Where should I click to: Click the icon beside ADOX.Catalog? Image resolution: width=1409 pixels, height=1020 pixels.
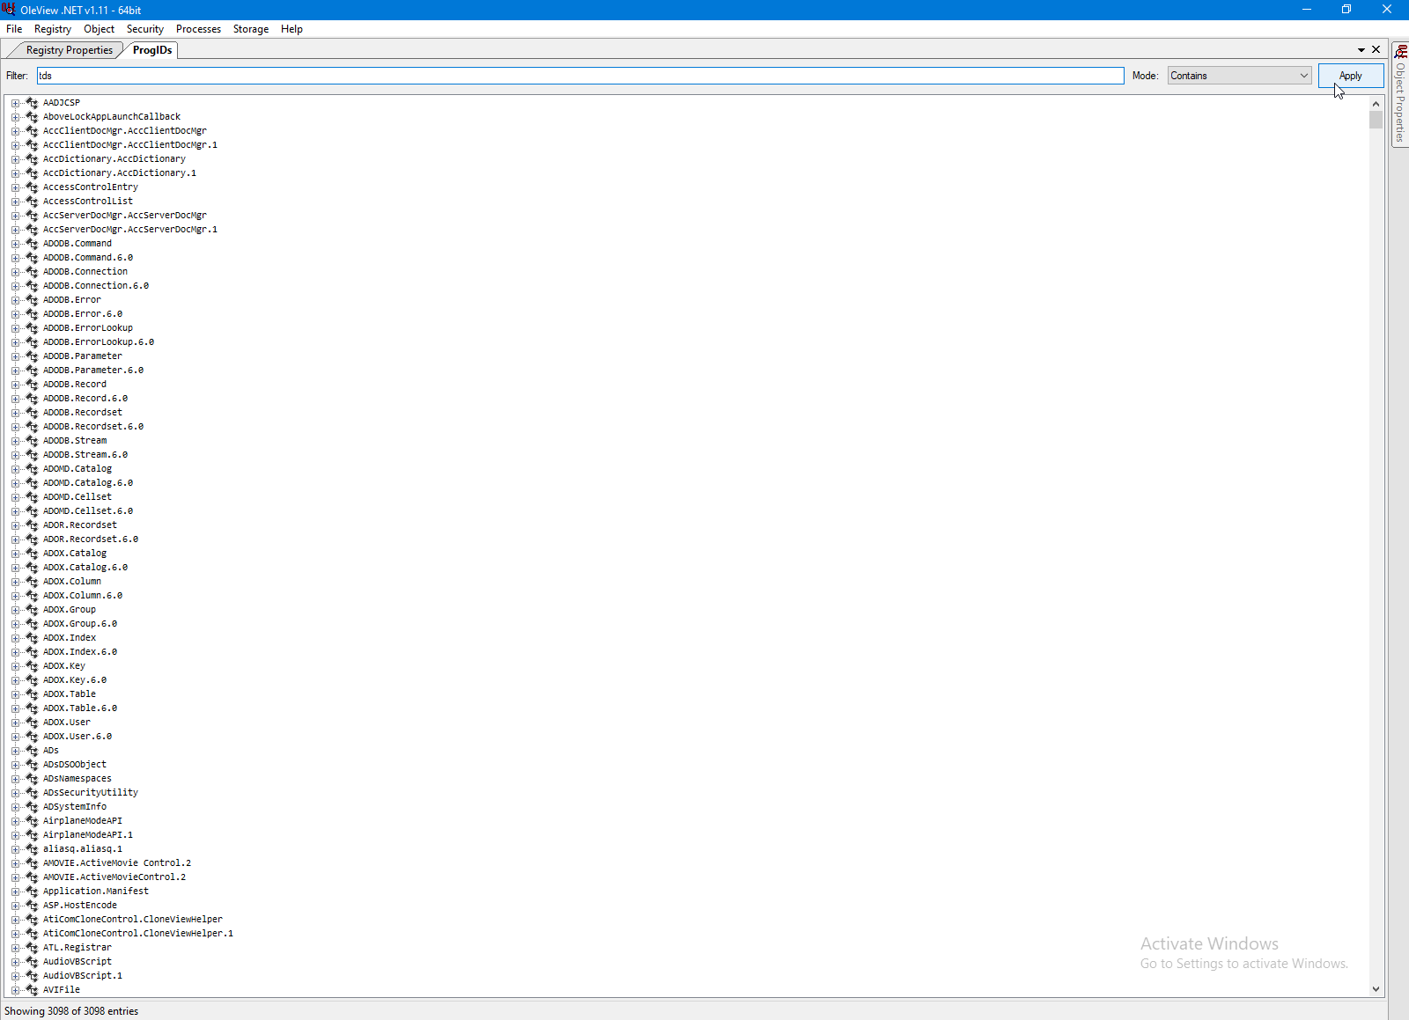[32, 554]
